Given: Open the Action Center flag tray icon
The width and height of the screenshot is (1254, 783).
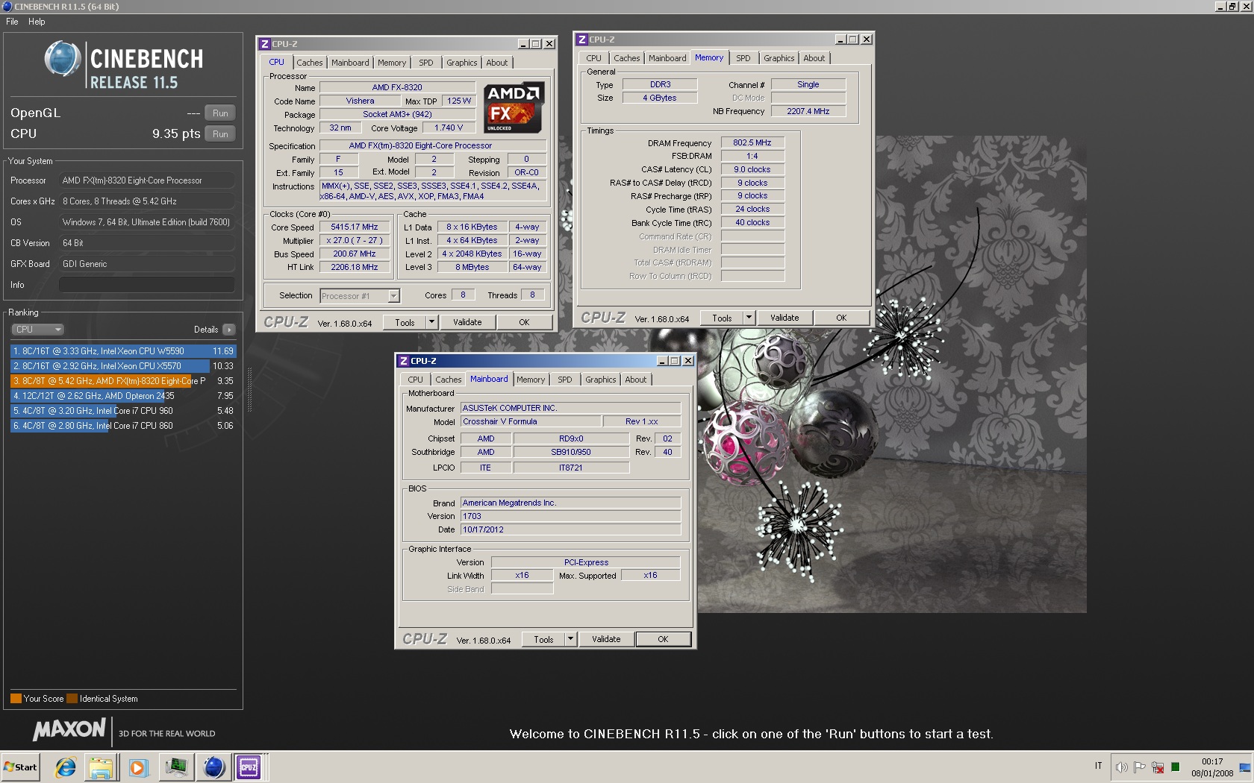Looking at the screenshot, I should point(1139,767).
